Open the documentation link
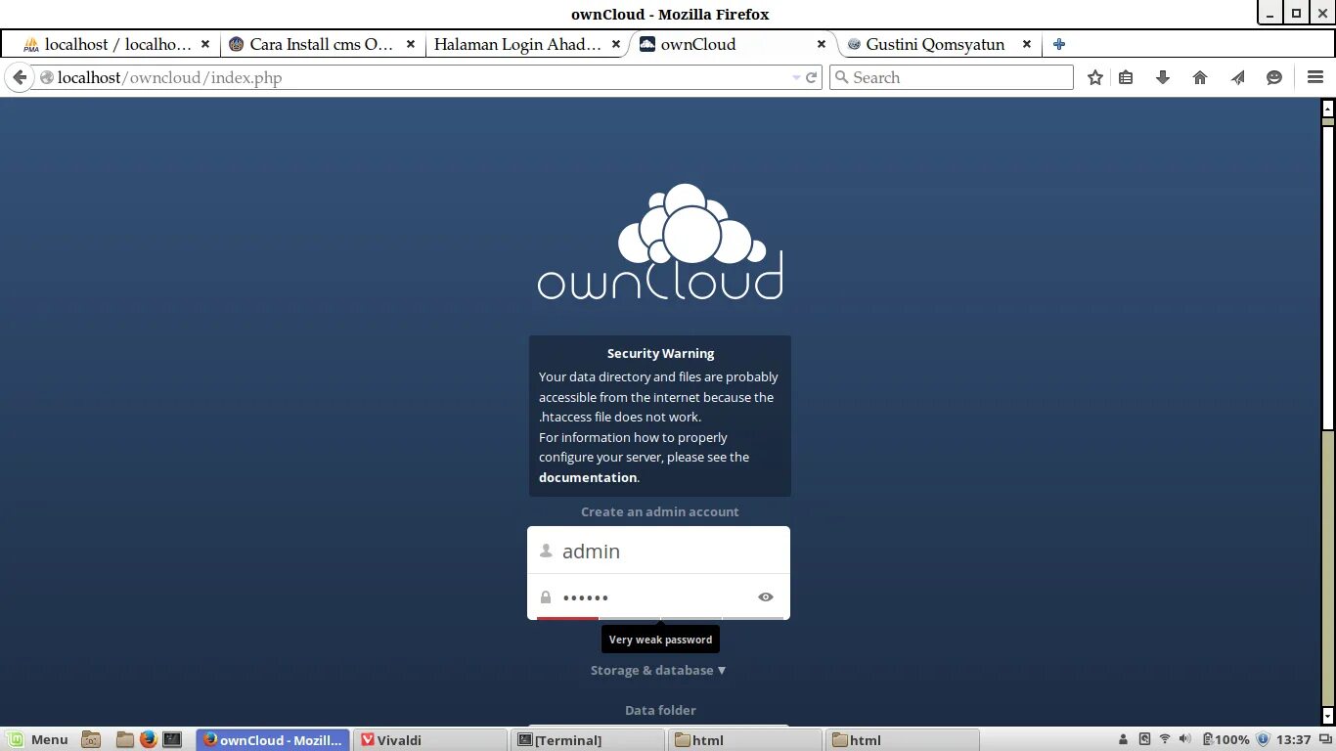 pyautogui.click(x=588, y=477)
